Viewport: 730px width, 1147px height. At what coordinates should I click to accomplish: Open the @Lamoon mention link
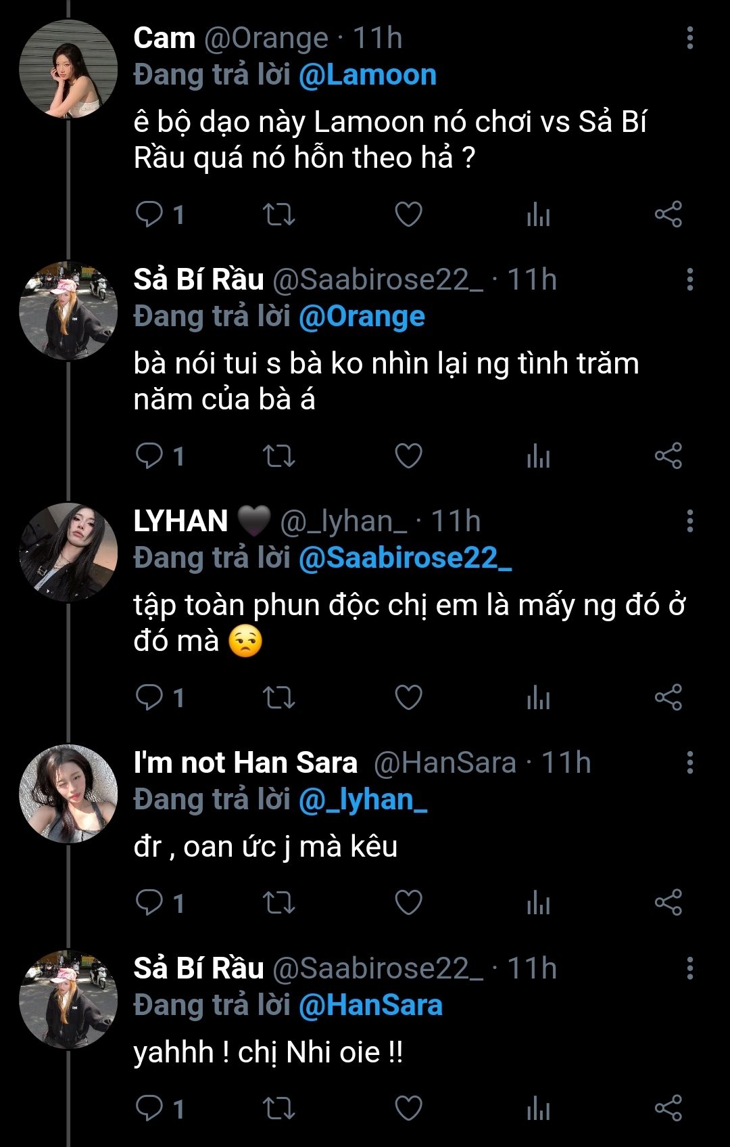pyautogui.click(x=368, y=75)
